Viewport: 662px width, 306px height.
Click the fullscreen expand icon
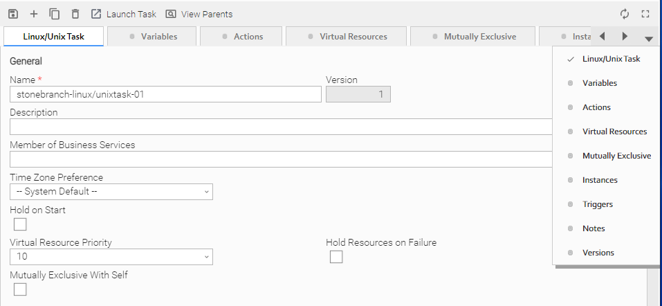click(645, 14)
